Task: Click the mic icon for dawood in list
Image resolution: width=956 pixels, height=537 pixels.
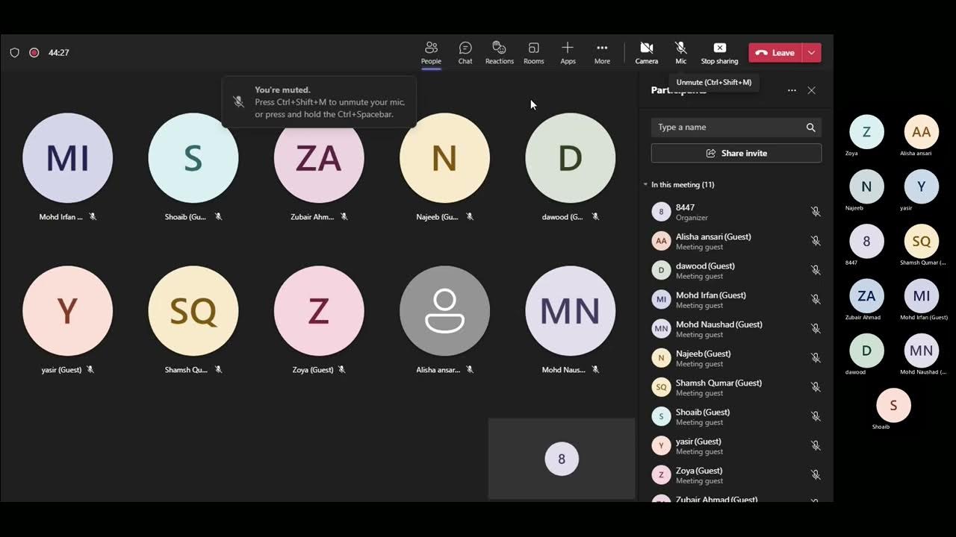Action: (x=816, y=270)
